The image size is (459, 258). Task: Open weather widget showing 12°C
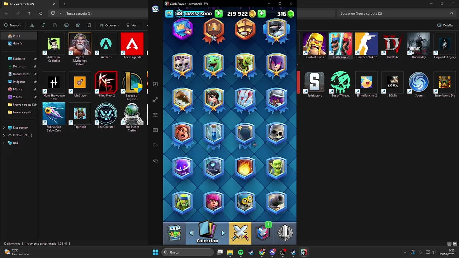click(x=16, y=252)
